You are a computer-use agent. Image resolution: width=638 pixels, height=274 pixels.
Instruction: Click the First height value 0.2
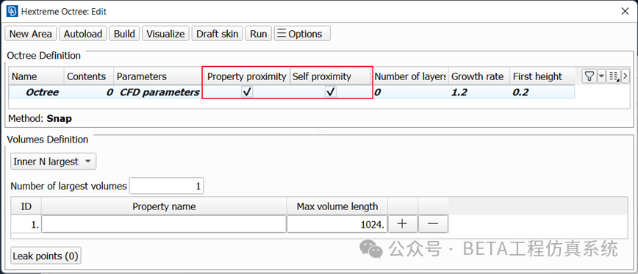click(x=520, y=93)
